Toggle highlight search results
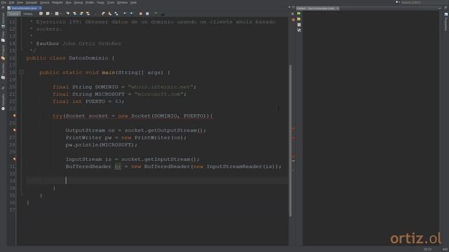The image size is (449, 252). (88, 14)
